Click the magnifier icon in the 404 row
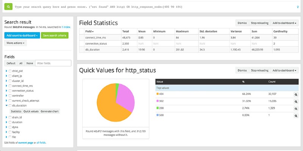Image resolution: width=303 pixels, height=151 pixels. pos(296,94)
